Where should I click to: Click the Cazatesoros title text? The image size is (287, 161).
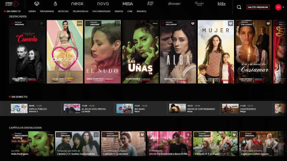click(248, 109)
